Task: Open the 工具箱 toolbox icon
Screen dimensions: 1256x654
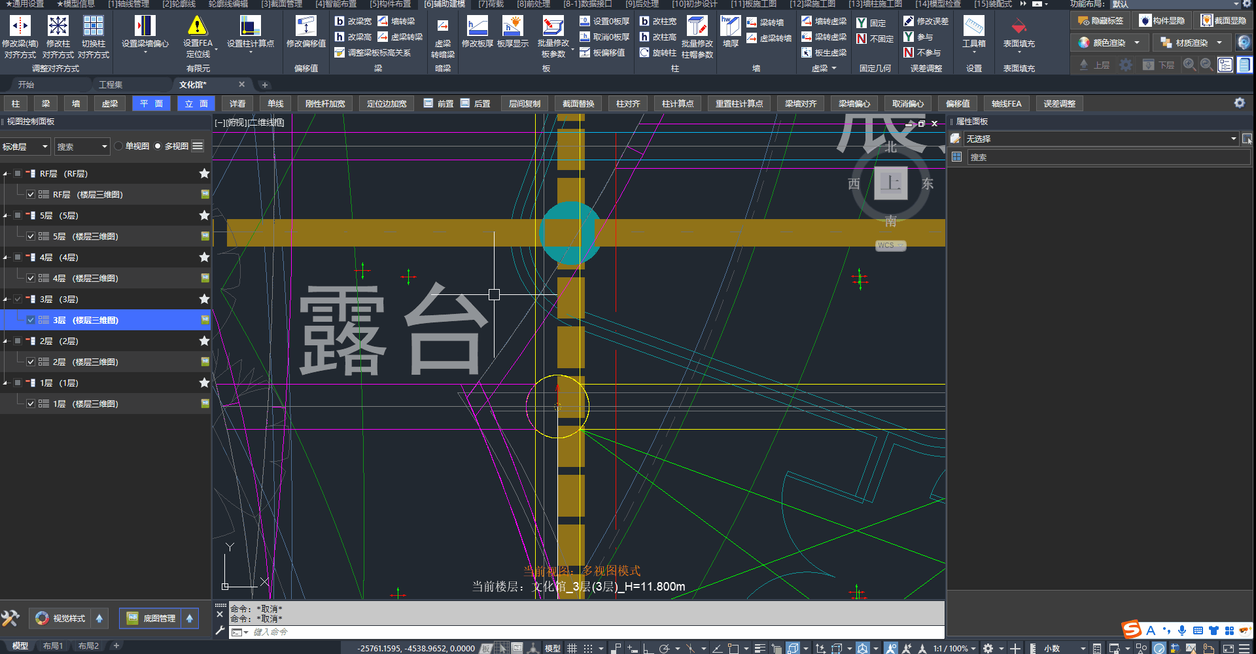Action: [973, 26]
